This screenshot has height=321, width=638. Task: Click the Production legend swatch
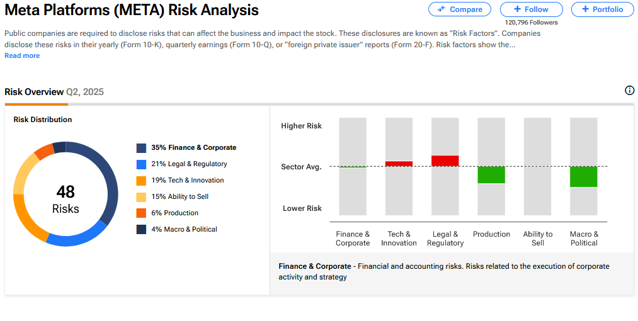click(x=141, y=213)
